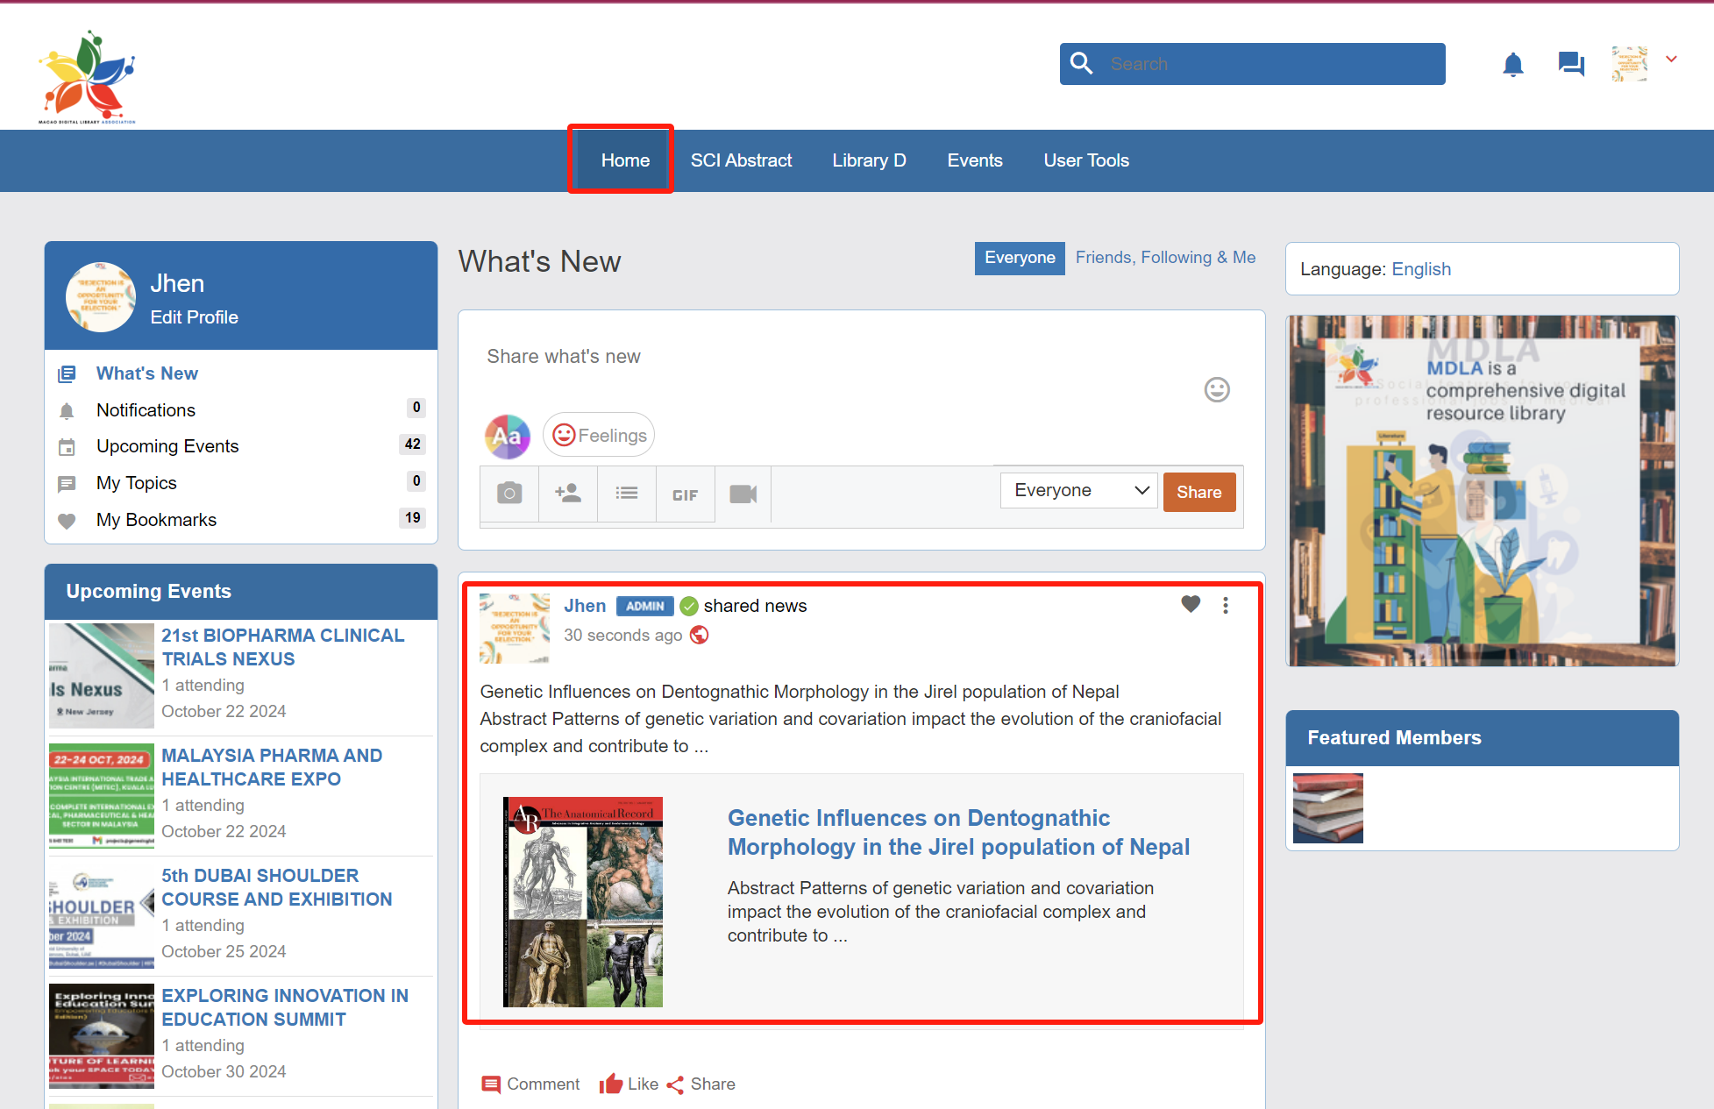The image size is (1714, 1109).
Task: Open the user account menu chevron
Action: click(x=1671, y=60)
